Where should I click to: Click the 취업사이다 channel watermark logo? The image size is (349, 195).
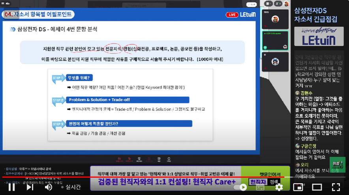point(338,165)
